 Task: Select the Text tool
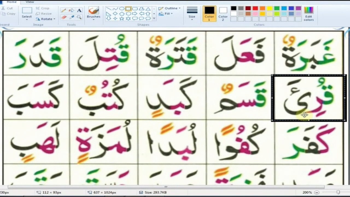(x=79, y=10)
